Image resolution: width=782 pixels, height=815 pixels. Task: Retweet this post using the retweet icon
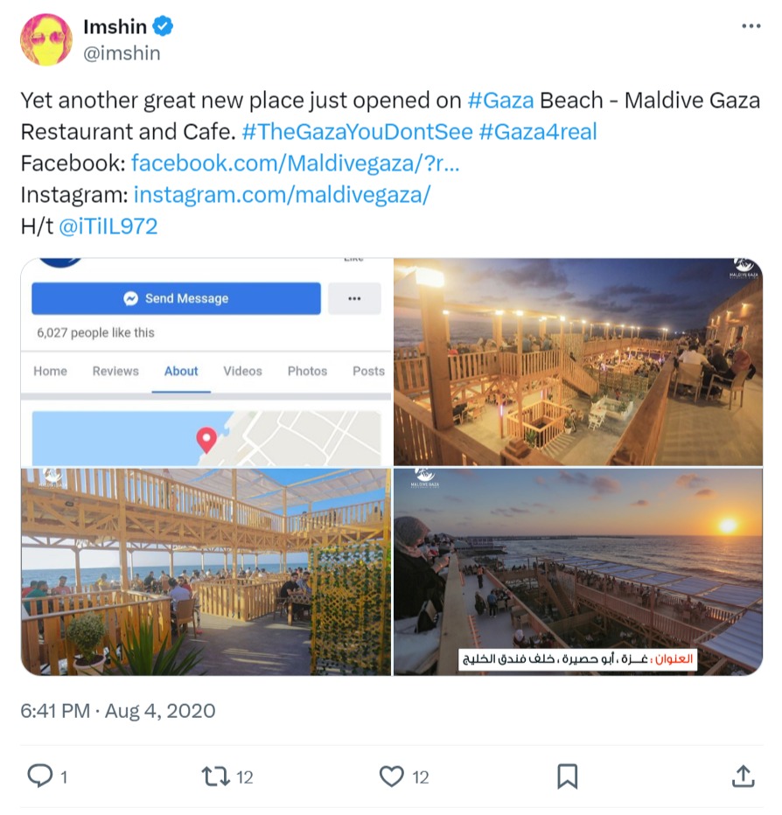(214, 776)
